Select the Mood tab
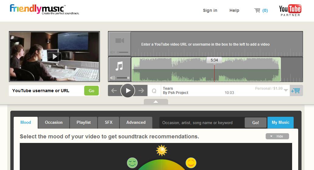The width and height of the screenshot is (314, 170). coord(26,123)
